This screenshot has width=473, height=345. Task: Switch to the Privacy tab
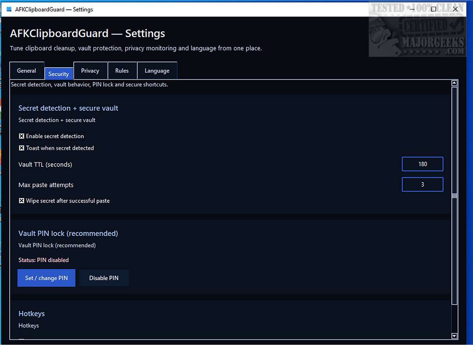[90, 71]
